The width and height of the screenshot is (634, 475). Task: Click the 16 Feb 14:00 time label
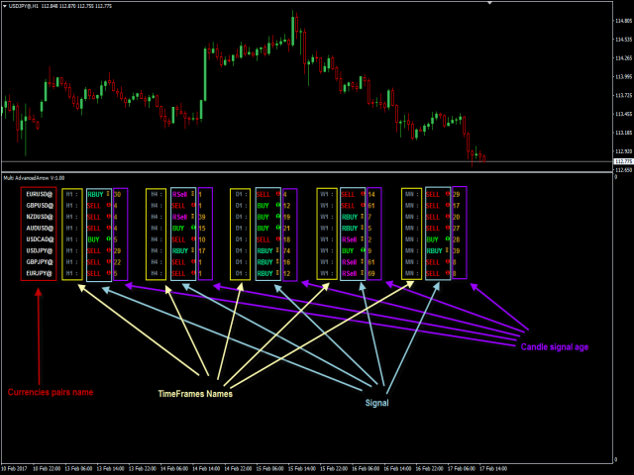[x=397, y=468]
